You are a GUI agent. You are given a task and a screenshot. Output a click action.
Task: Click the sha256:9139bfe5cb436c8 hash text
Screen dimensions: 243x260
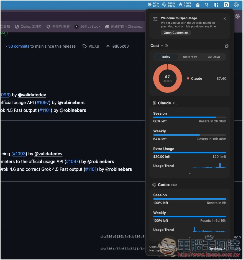[x=123, y=237]
